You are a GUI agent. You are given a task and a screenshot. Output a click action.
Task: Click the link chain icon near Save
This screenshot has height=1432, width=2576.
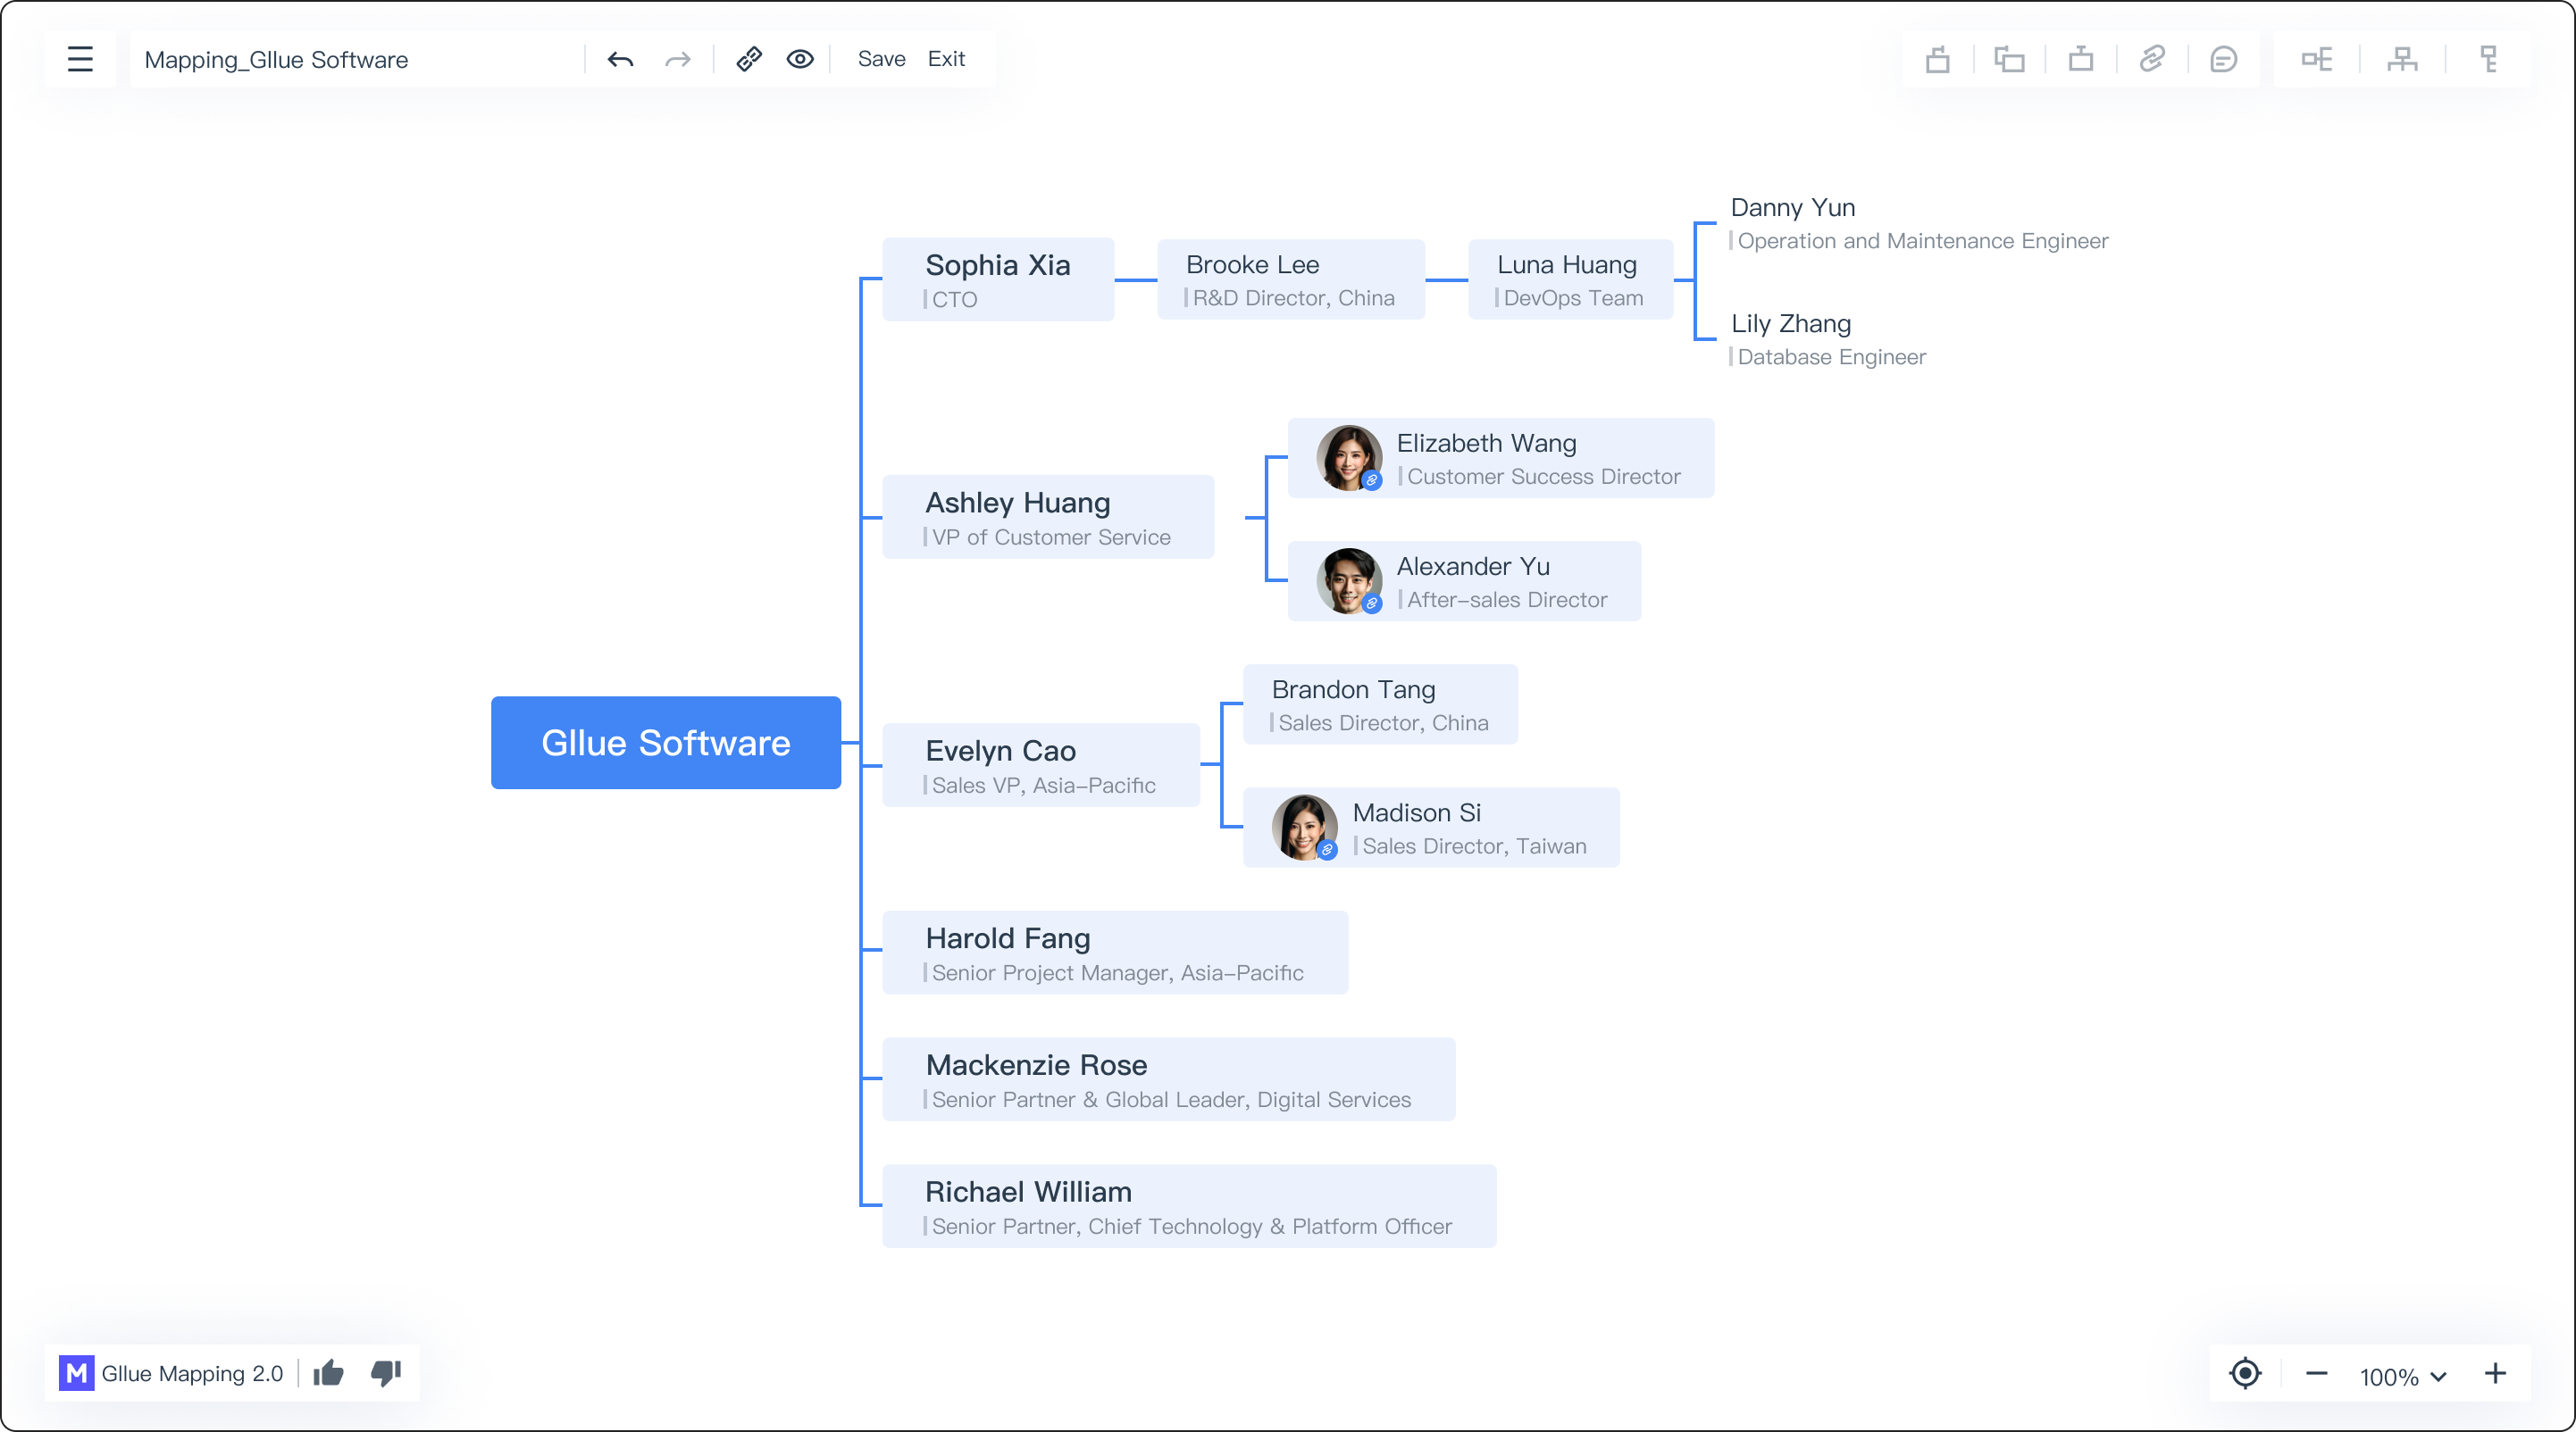[749, 59]
